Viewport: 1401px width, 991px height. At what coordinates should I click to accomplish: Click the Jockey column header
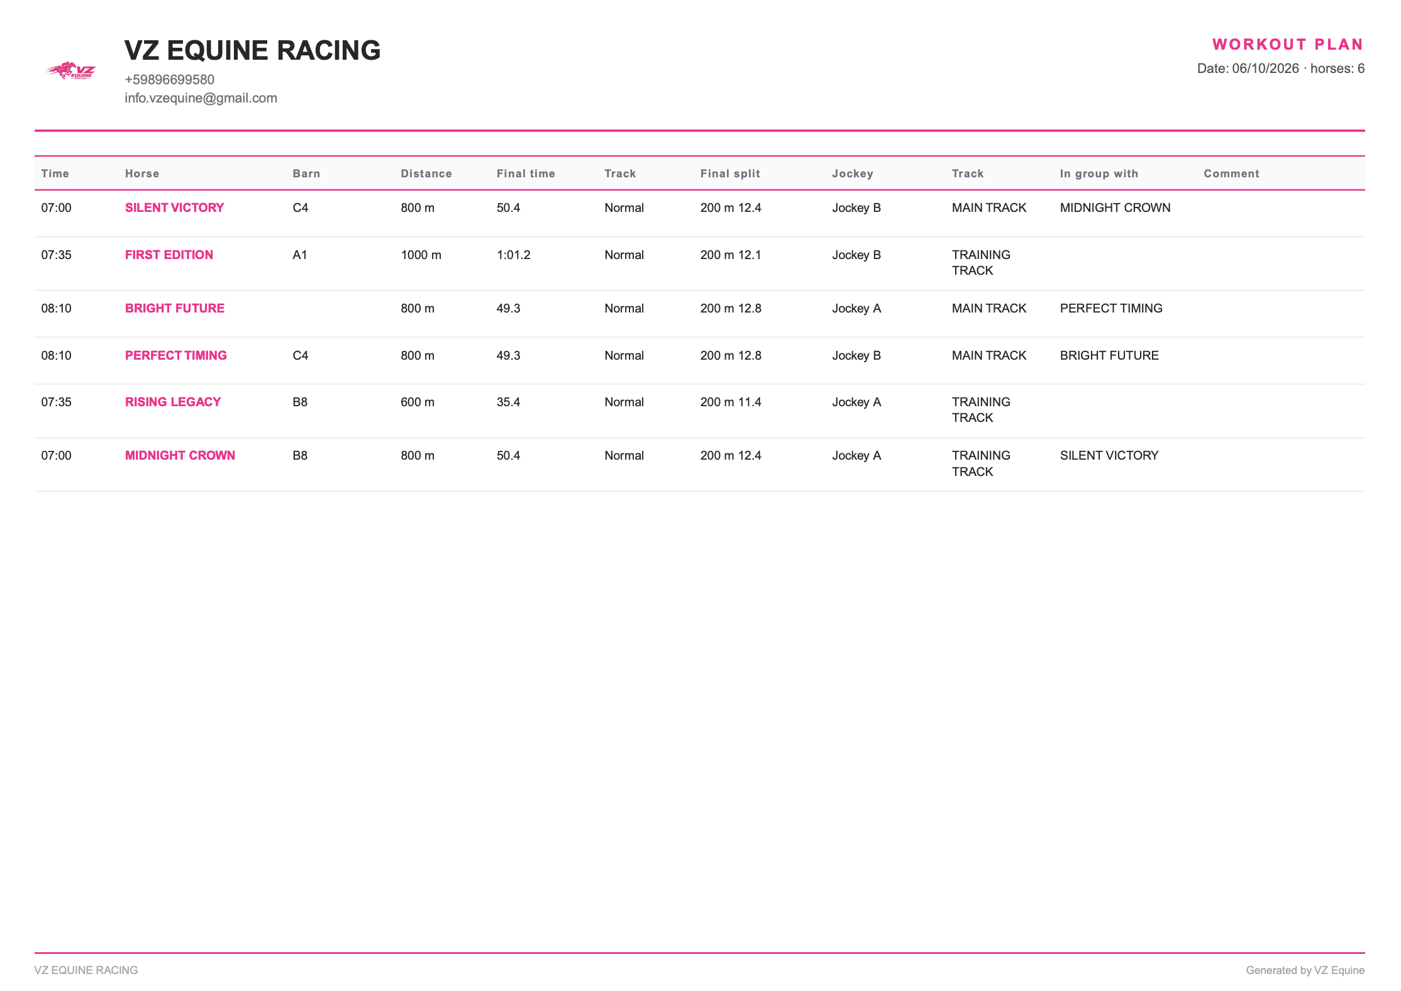coord(853,174)
